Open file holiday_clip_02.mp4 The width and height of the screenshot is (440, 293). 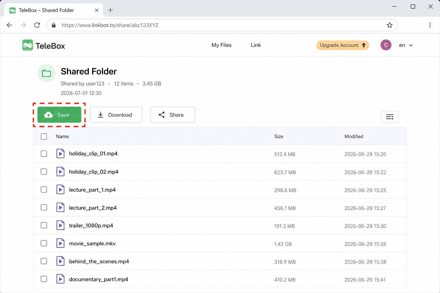94,172
